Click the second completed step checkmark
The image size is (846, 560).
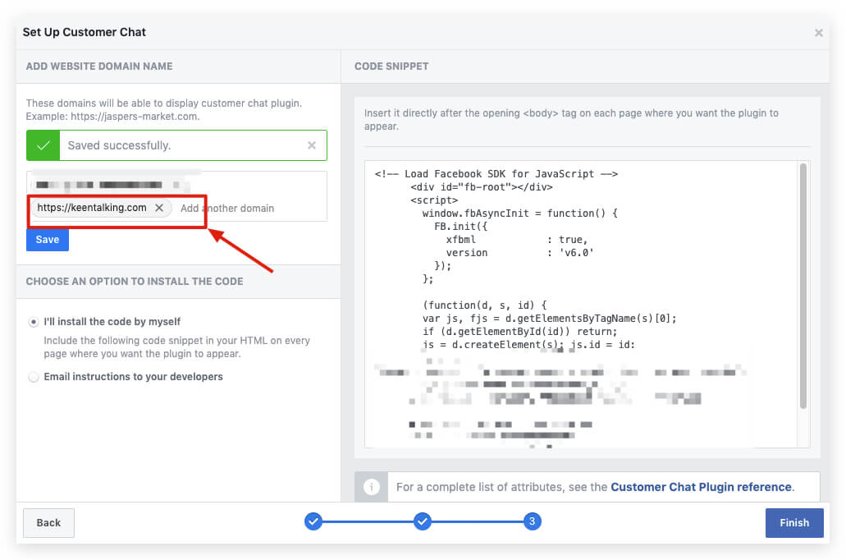(x=423, y=521)
